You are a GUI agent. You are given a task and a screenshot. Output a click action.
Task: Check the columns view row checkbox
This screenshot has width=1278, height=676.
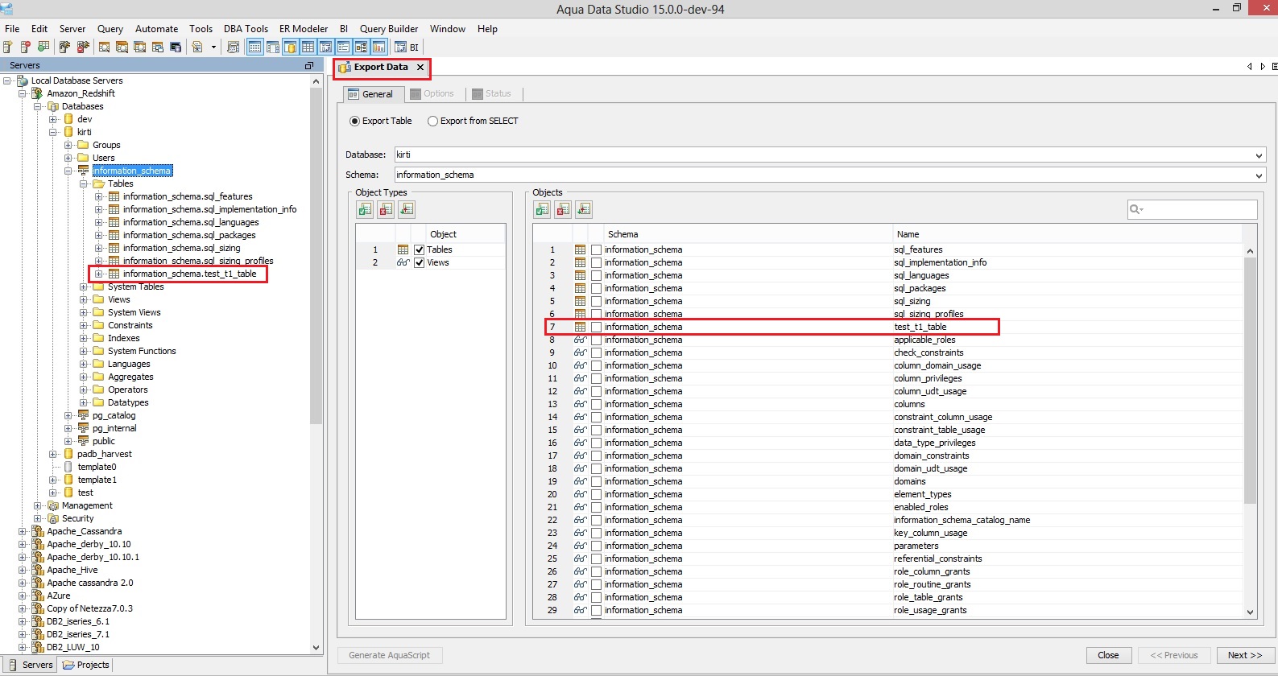click(x=597, y=404)
